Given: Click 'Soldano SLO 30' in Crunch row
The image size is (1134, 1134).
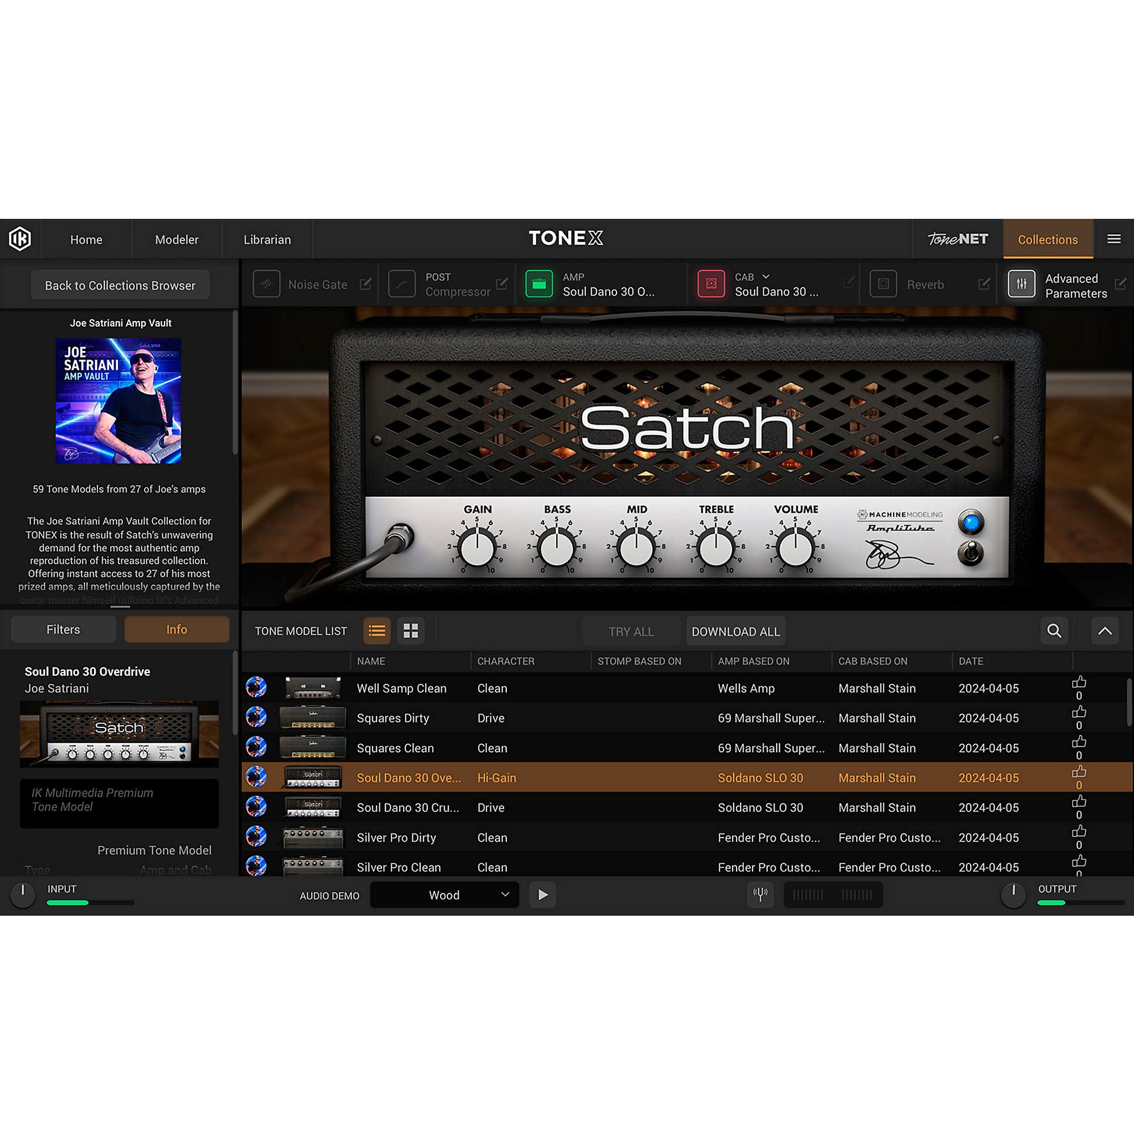Looking at the screenshot, I should coord(760,807).
